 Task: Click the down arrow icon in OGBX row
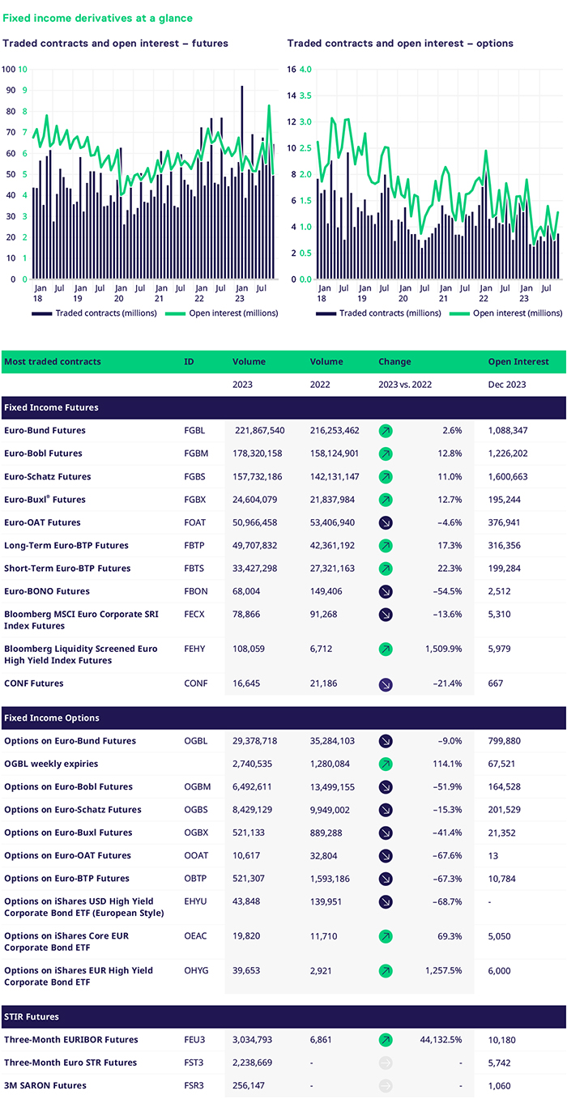(x=386, y=833)
